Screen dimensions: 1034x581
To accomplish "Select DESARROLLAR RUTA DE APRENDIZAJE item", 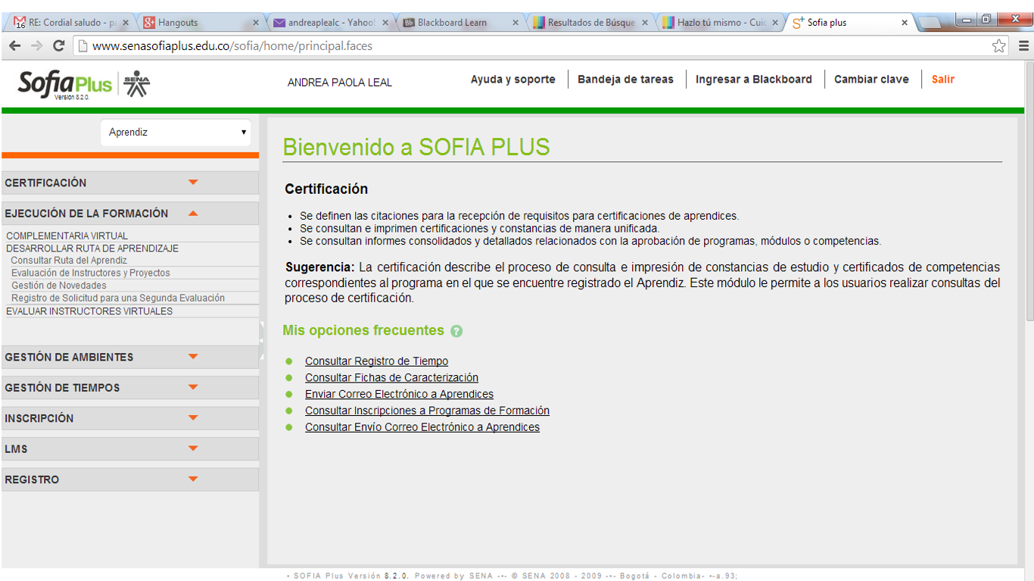I will pos(92,248).
